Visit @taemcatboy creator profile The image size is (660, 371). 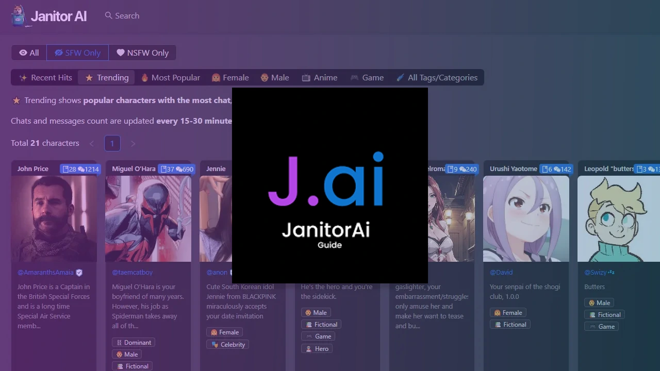tap(133, 272)
